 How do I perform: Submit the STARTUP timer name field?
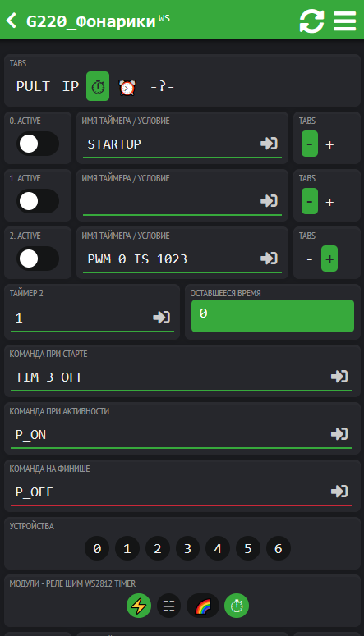click(x=269, y=143)
